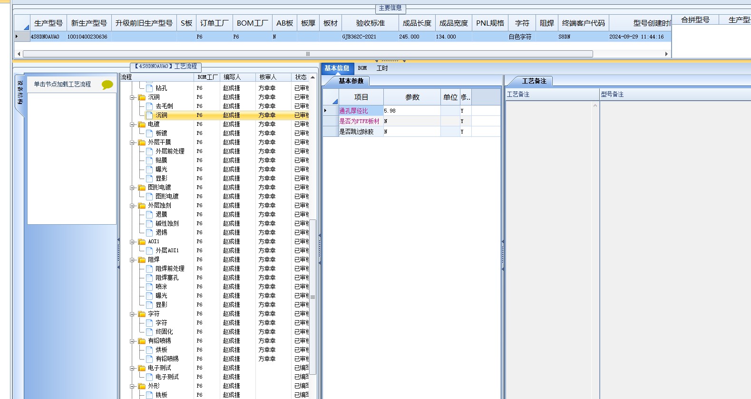Click the document icon beside 碱性蚀刻
Viewport: 751px width, 399px height.
coord(149,223)
